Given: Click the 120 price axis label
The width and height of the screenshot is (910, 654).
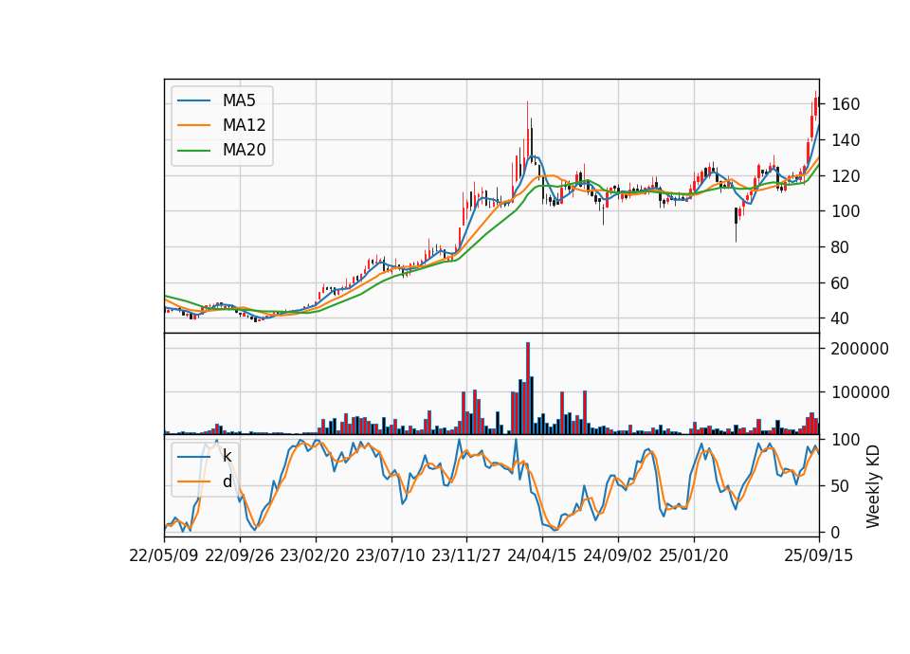Looking at the screenshot, I should click(x=846, y=176).
